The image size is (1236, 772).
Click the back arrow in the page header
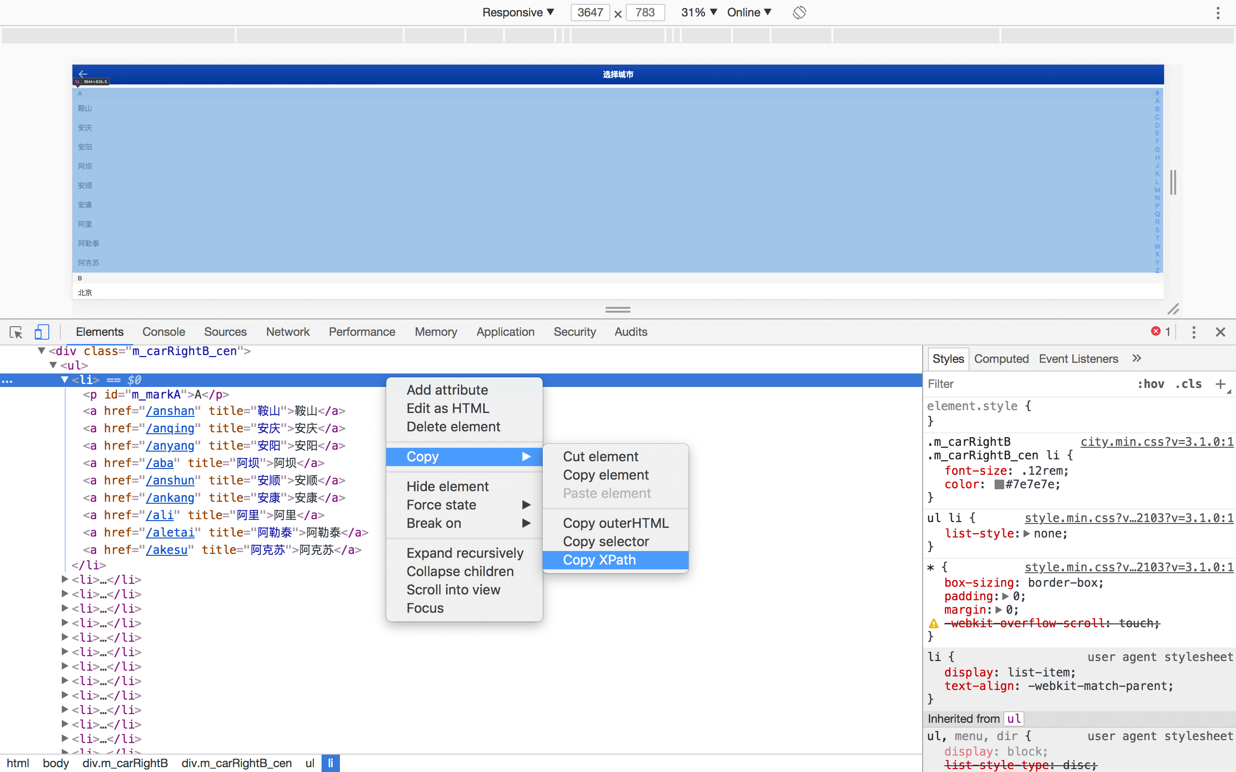(x=83, y=74)
